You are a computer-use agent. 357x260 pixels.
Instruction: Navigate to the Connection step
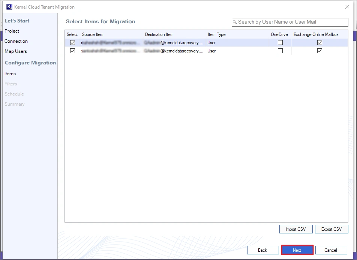click(x=16, y=41)
